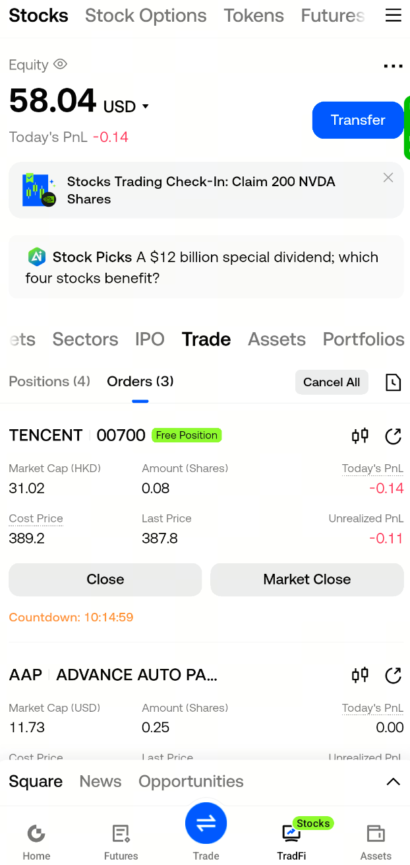Share the TENCENT position
This screenshot has height=865, width=410.
point(393,436)
